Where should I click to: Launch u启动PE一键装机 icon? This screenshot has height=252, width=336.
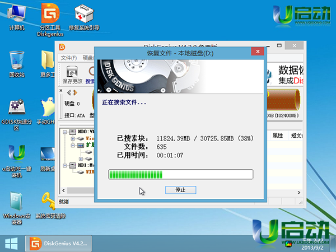click(17, 161)
